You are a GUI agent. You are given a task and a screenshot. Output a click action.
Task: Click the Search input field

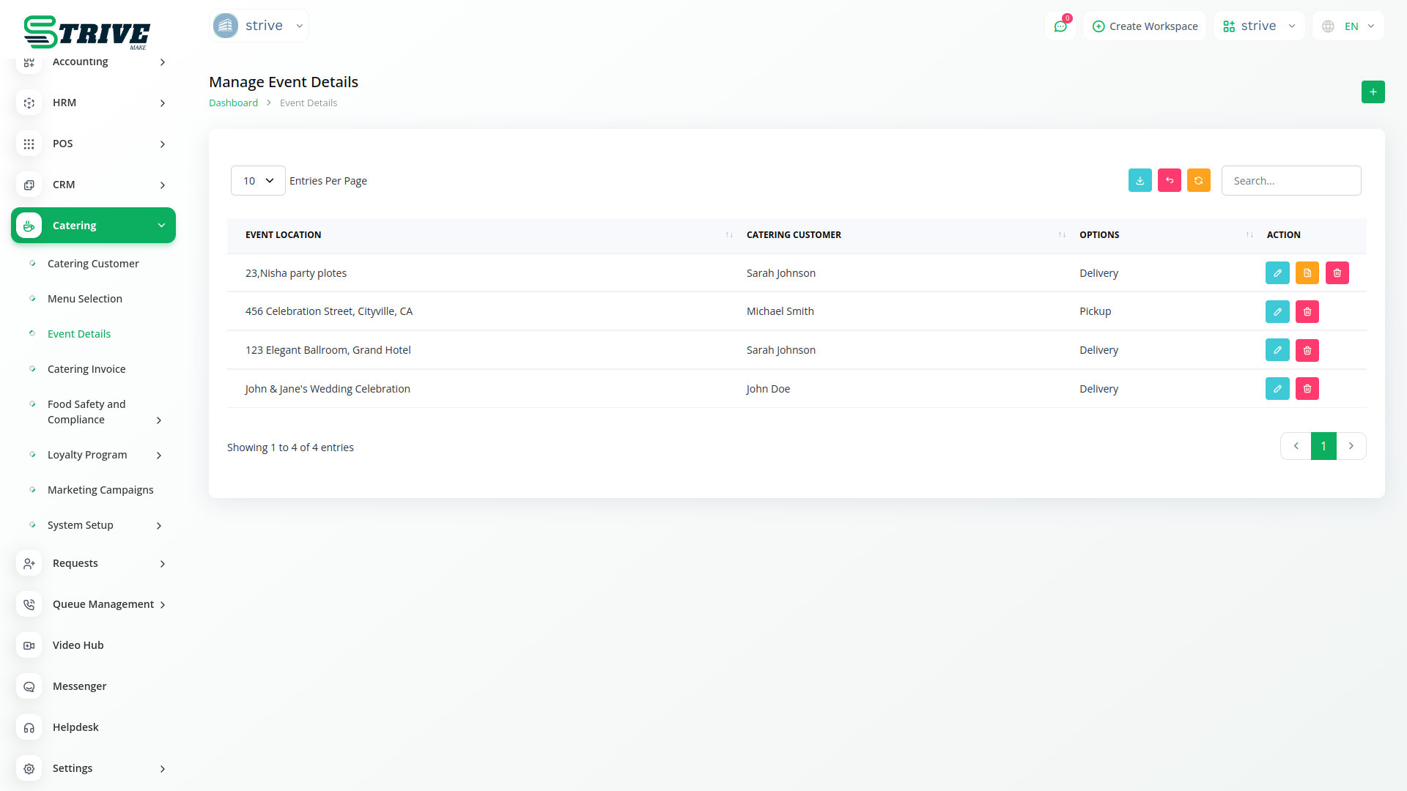point(1290,181)
